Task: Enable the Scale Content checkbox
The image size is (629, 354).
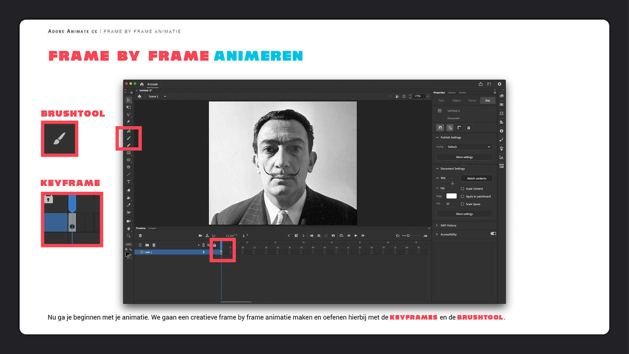Action: pyautogui.click(x=462, y=188)
